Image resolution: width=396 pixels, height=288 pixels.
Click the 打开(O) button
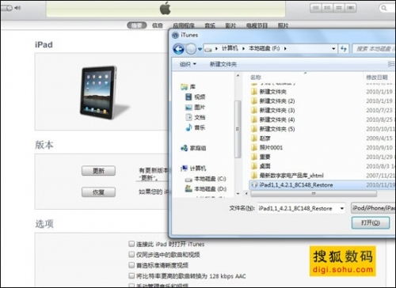(x=371, y=223)
